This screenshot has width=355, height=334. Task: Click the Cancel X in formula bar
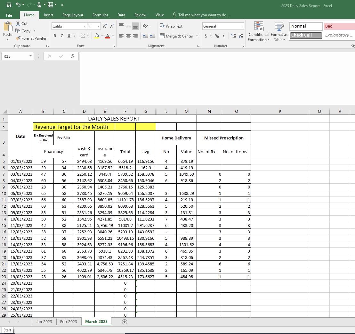pyautogui.click(x=49, y=56)
